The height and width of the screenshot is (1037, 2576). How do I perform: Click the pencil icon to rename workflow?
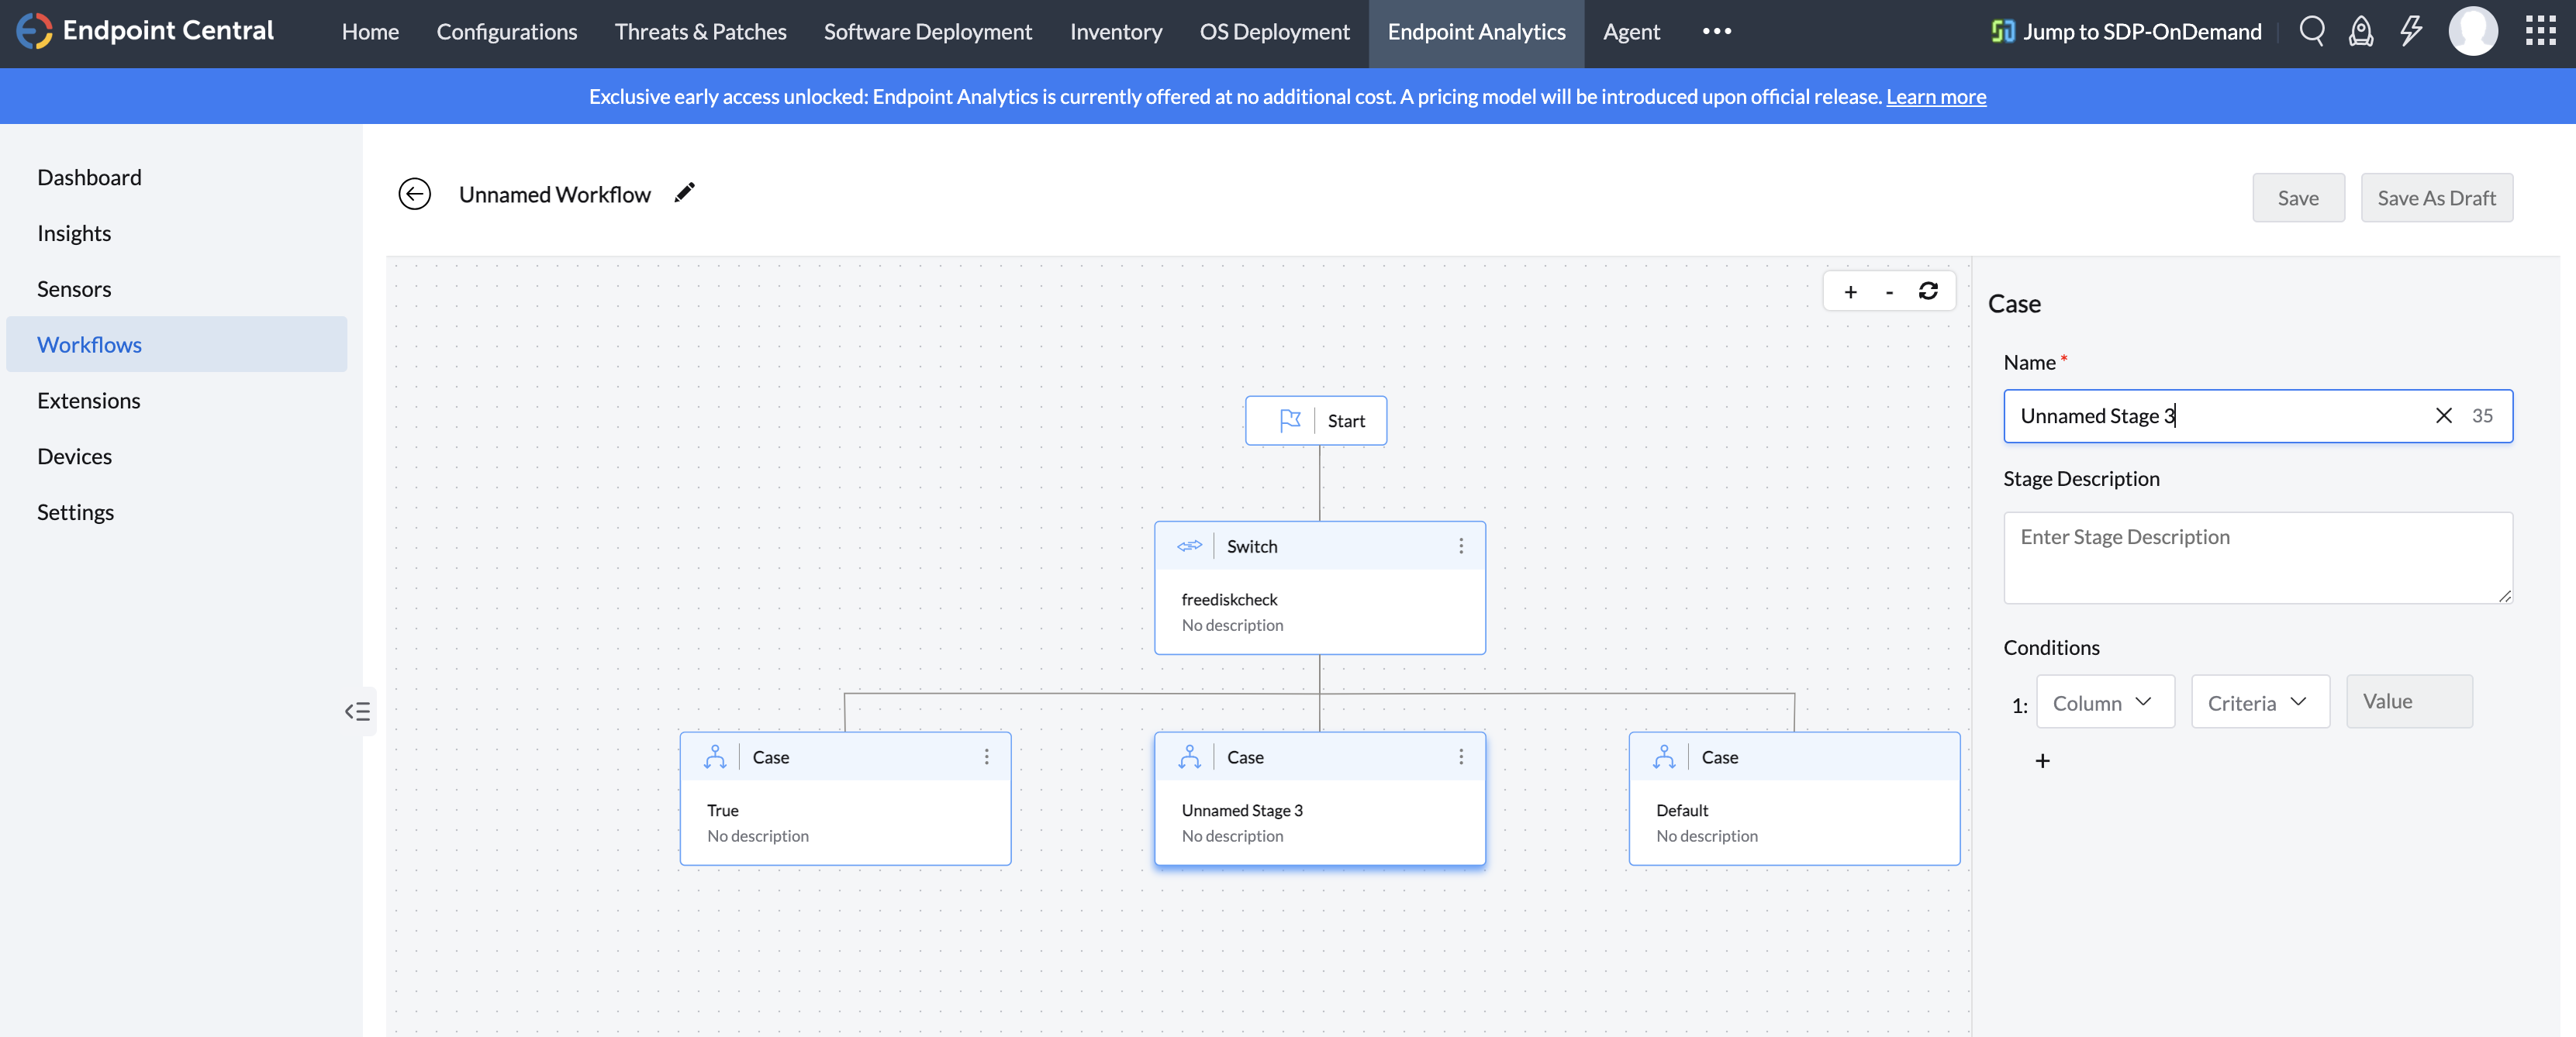[684, 193]
